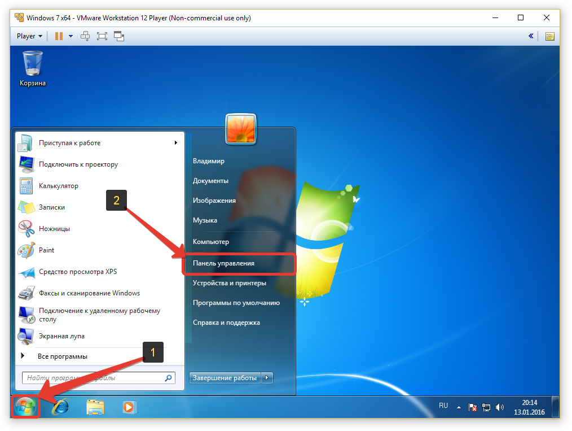This screenshot has width=572, height=431.
Task: Open Музыка folder link
Action: click(x=205, y=220)
